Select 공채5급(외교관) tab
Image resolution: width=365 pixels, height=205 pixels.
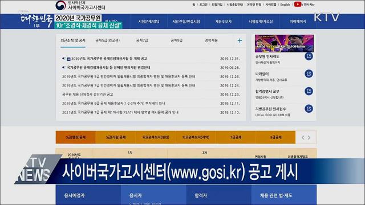[108, 40]
